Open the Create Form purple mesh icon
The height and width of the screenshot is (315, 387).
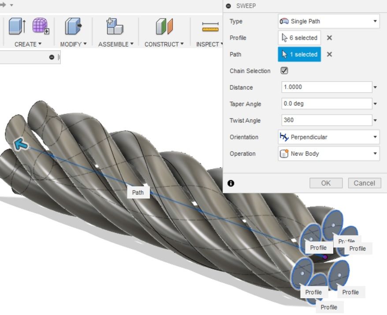coord(41,26)
